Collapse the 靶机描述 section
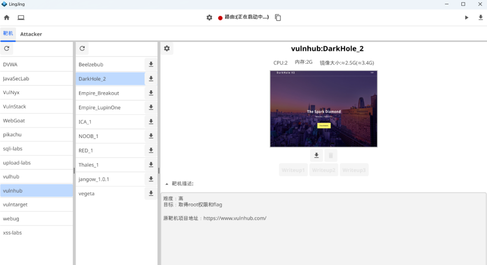 click(167, 184)
